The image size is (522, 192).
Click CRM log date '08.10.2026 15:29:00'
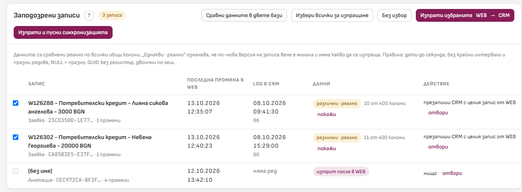tap(269, 142)
